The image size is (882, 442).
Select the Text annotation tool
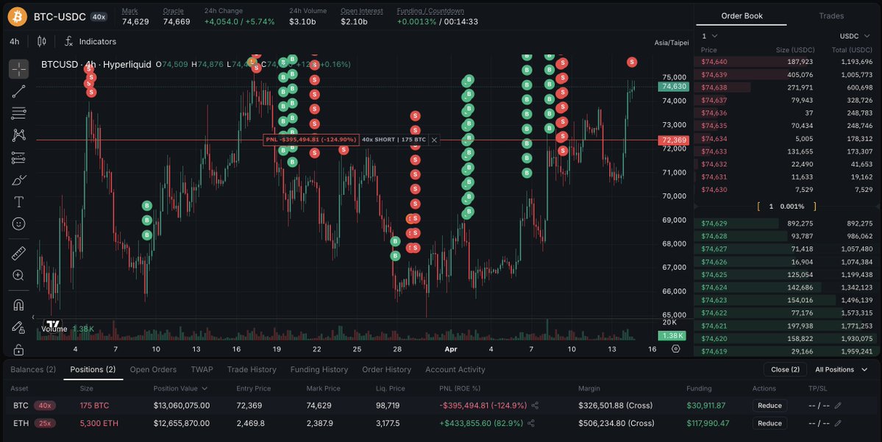pos(18,202)
